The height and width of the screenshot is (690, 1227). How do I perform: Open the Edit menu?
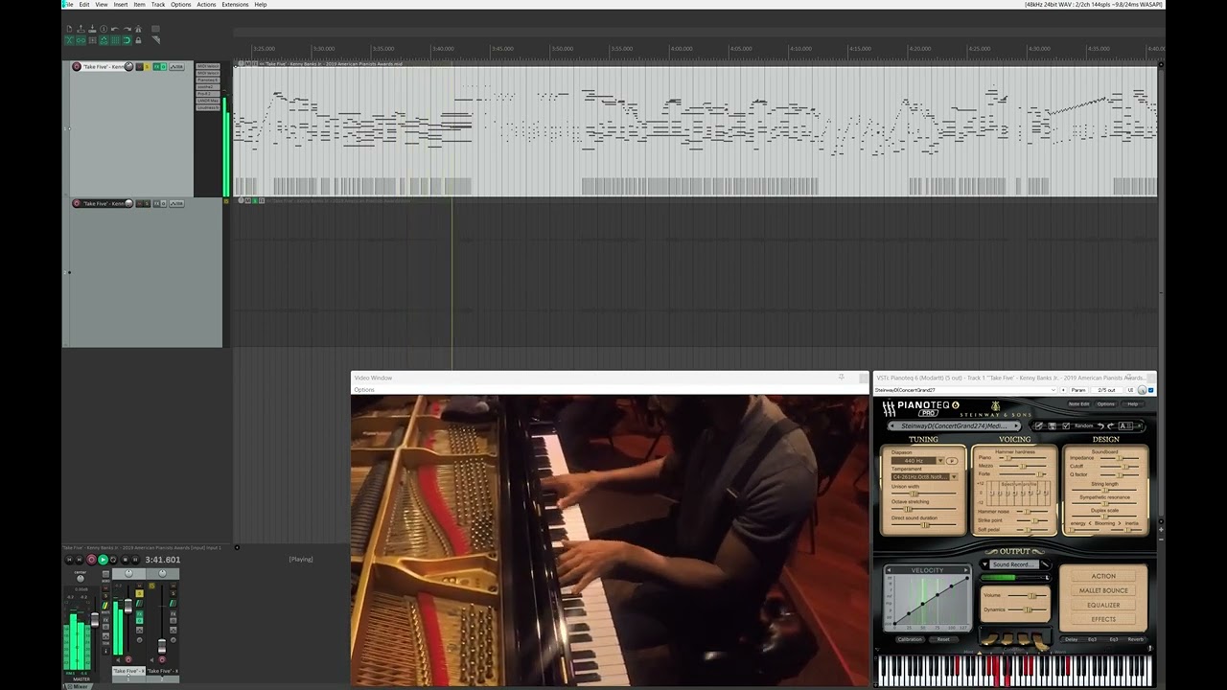[84, 4]
